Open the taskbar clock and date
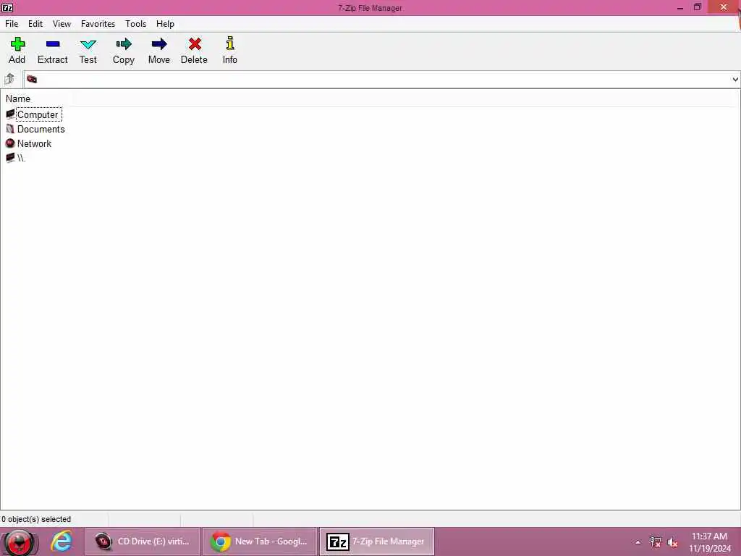 (x=709, y=542)
